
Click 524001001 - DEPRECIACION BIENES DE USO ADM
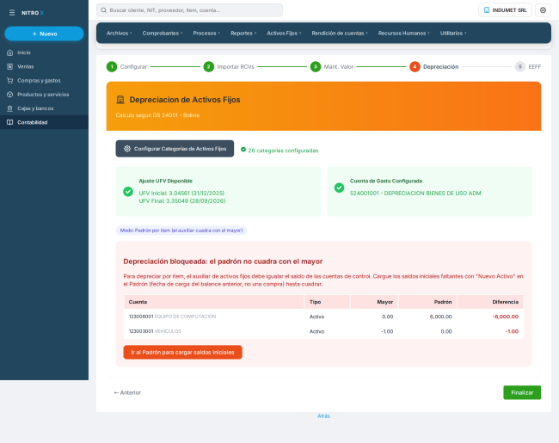[415, 194]
